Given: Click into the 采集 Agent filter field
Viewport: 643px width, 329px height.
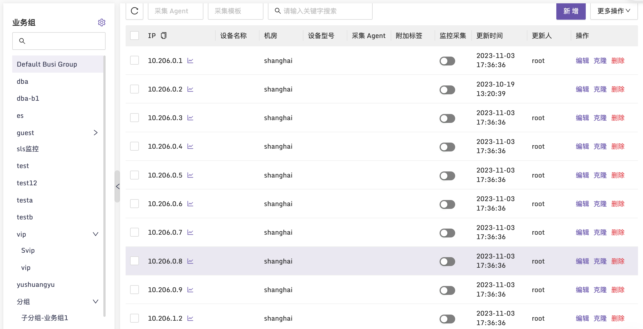Looking at the screenshot, I should pos(175,11).
